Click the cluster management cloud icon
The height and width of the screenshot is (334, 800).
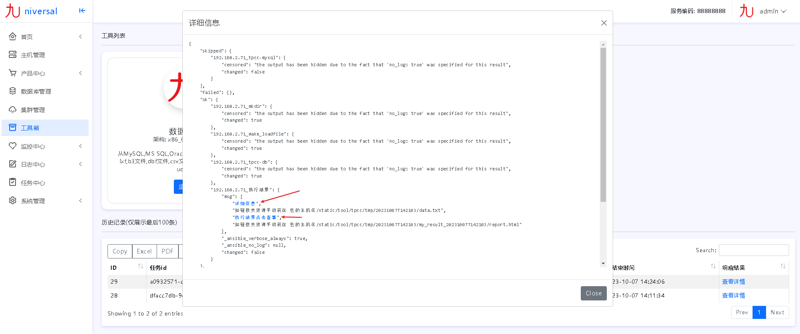click(x=13, y=110)
